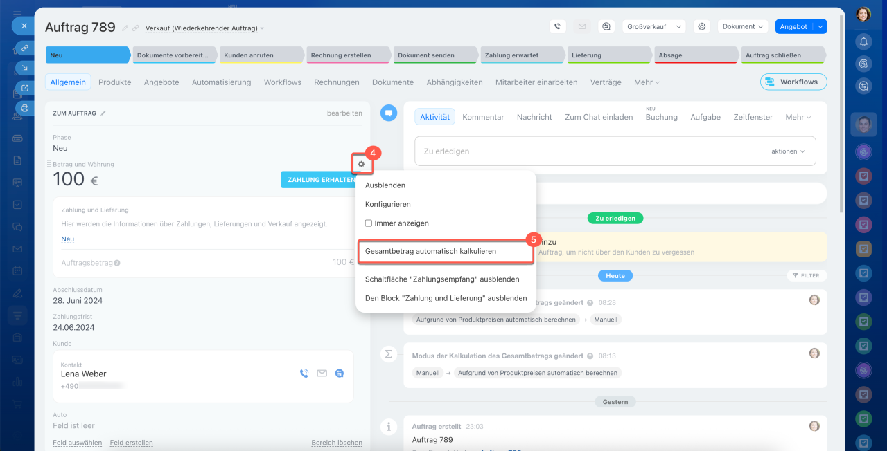
Task: Open settings gear in top toolbar
Action: click(702, 26)
